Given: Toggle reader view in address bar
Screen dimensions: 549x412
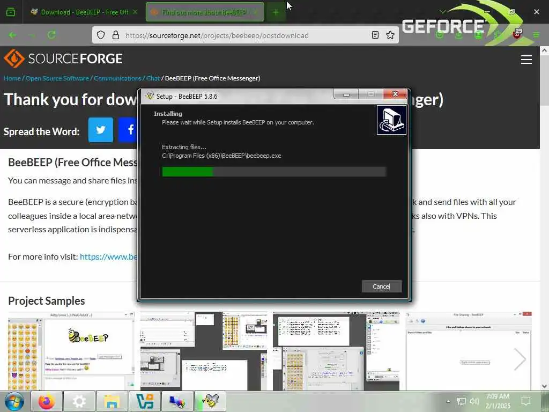Looking at the screenshot, I should 375,35.
